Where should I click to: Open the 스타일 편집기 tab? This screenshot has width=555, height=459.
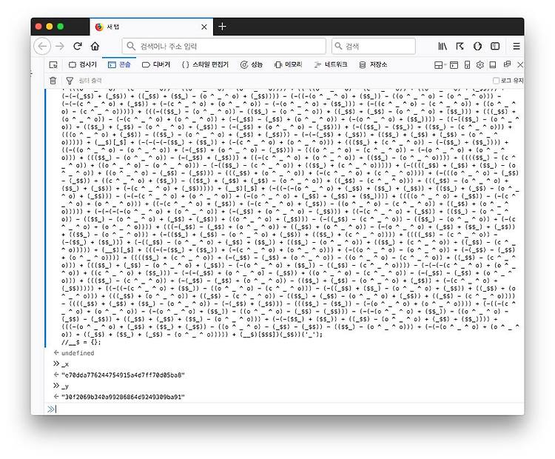205,64
